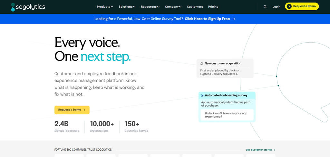330x157 pixels.
Task: Expand the Solutions dropdown menu
Action: point(127,7)
